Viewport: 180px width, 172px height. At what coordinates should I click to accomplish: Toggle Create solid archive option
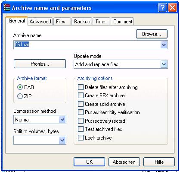click(81, 104)
